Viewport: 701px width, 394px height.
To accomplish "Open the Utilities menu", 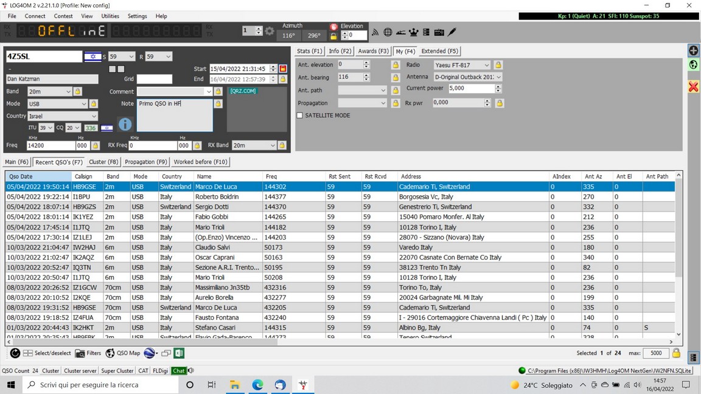I will (x=110, y=16).
